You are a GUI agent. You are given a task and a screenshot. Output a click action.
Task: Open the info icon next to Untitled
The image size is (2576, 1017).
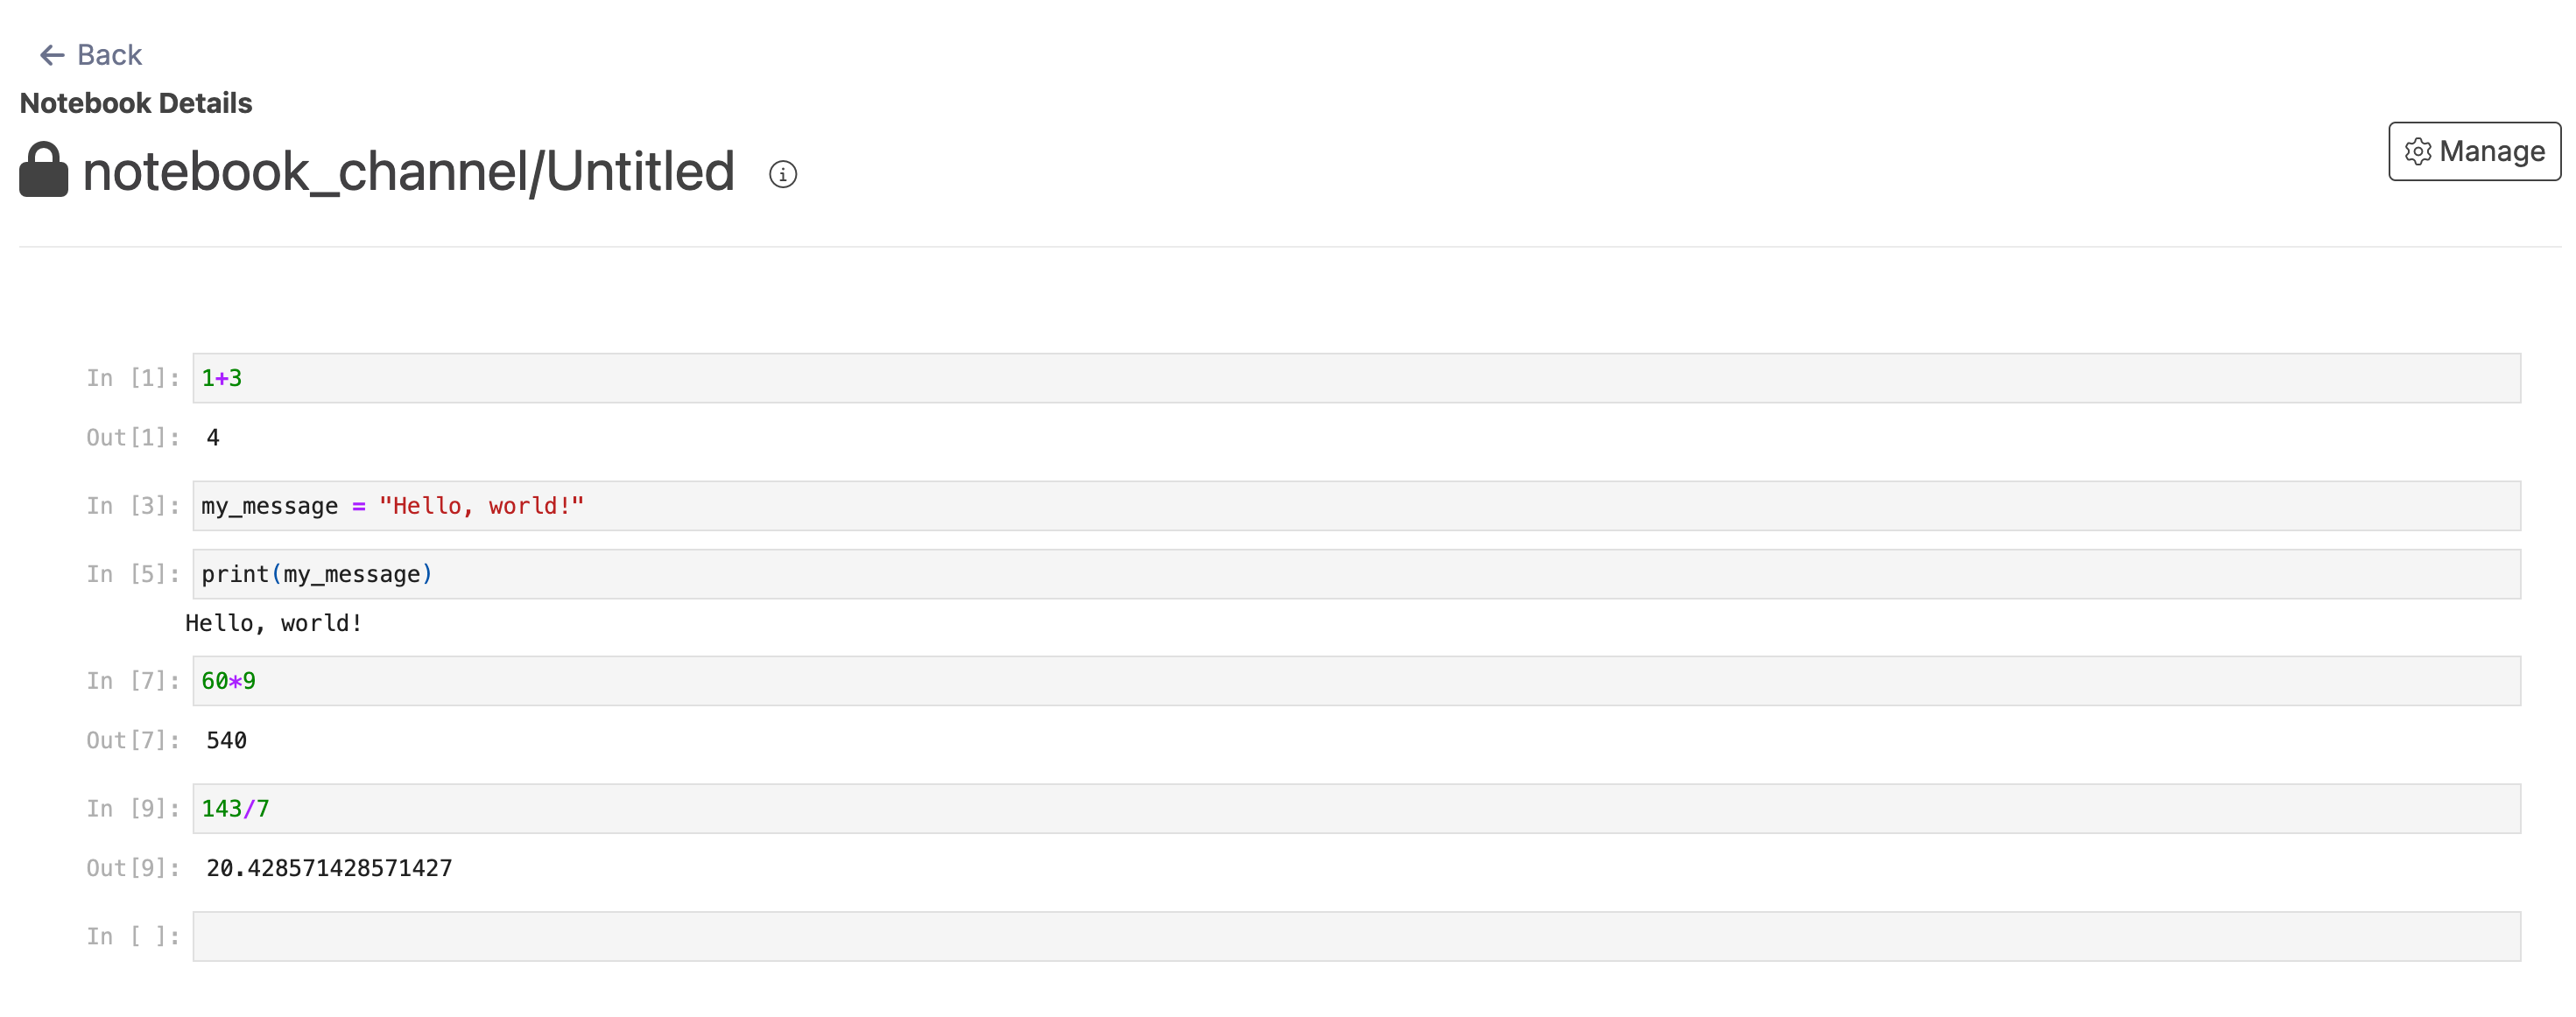[783, 174]
